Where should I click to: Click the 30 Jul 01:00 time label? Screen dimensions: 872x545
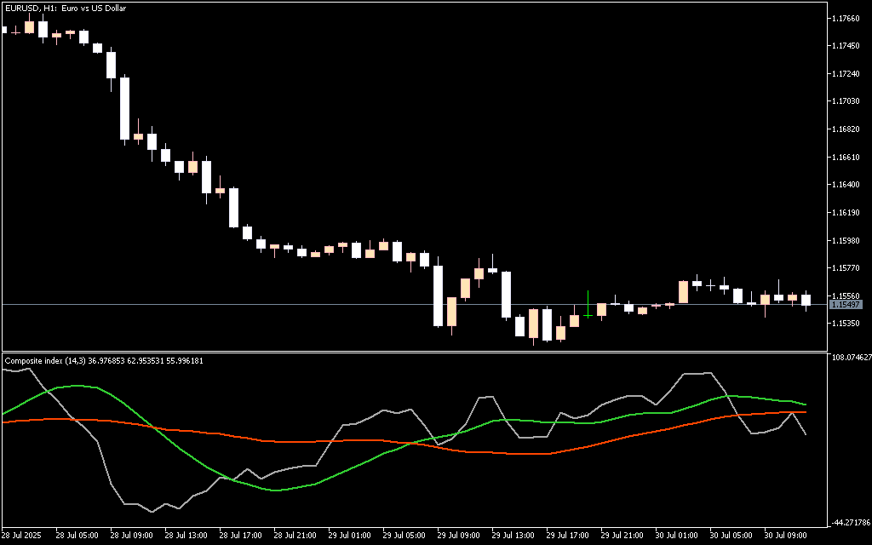(x=677, y=536)
